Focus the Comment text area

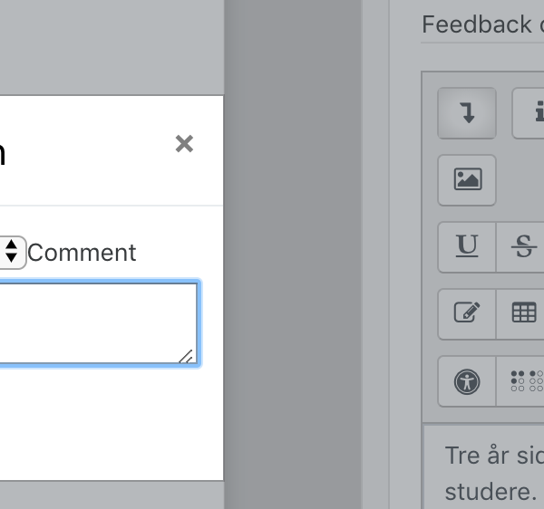[x=99, y=323]
